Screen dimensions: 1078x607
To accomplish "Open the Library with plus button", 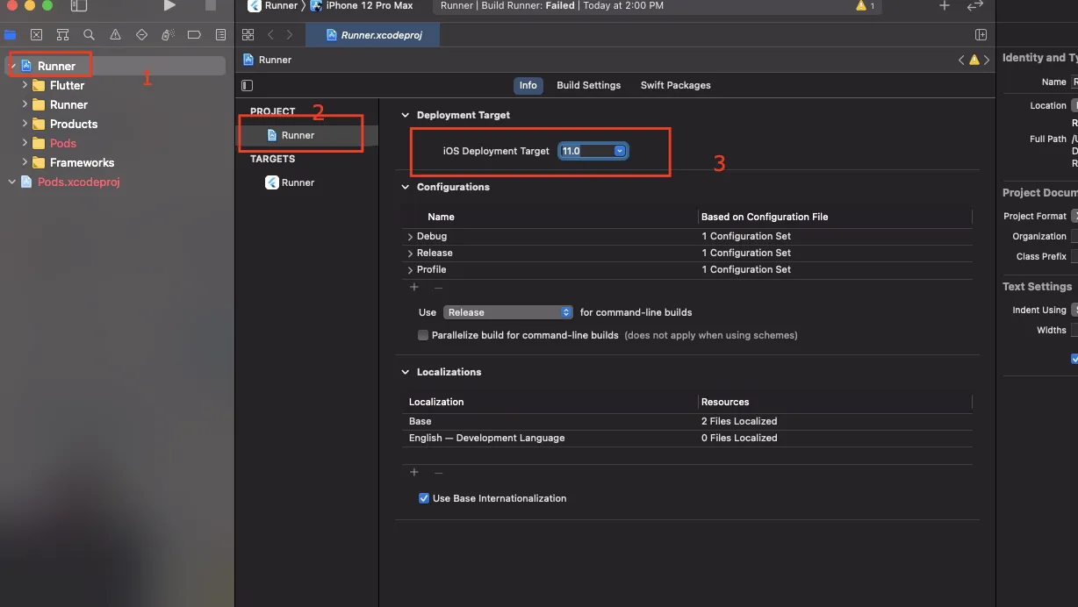I will 945,5.
